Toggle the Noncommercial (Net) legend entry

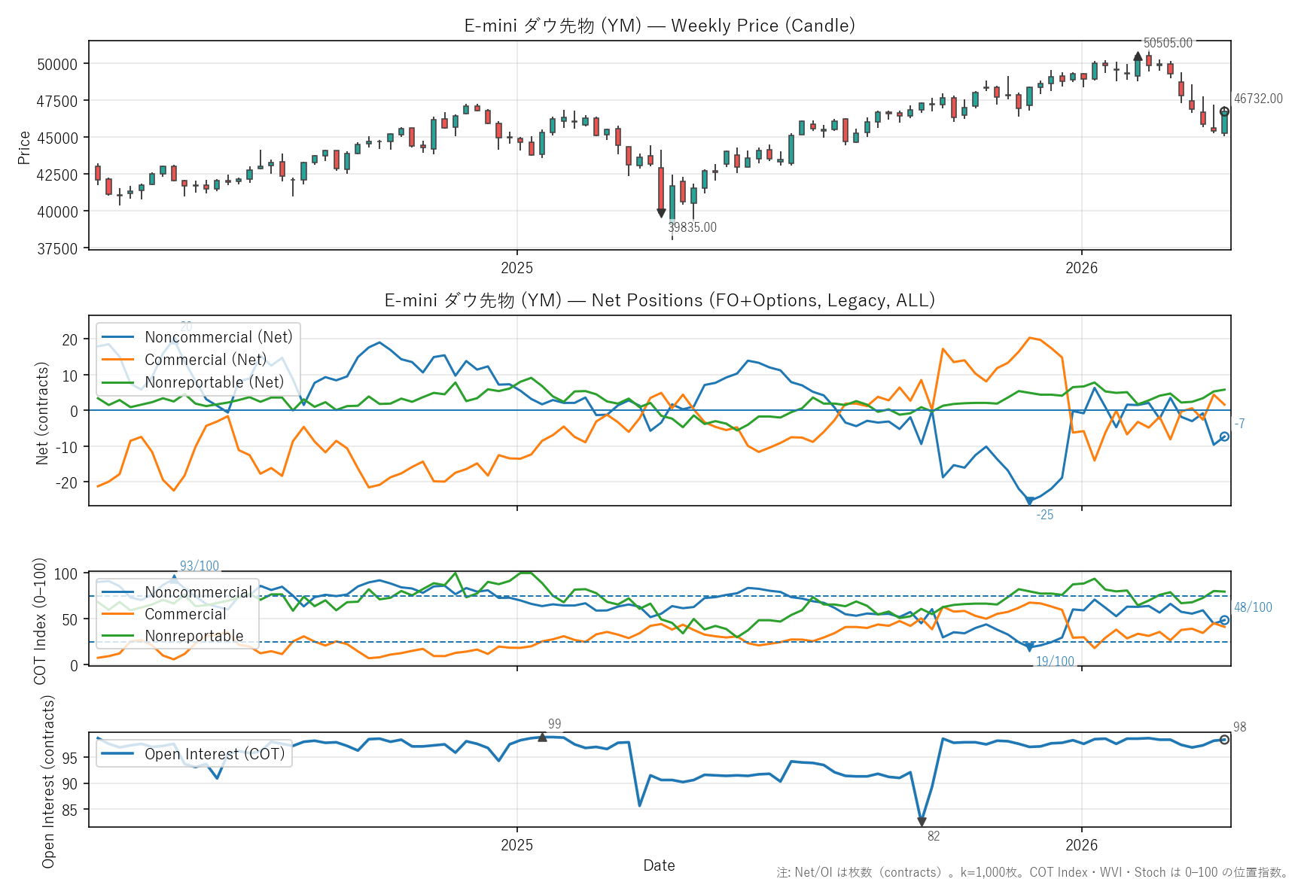click(218, 337)
